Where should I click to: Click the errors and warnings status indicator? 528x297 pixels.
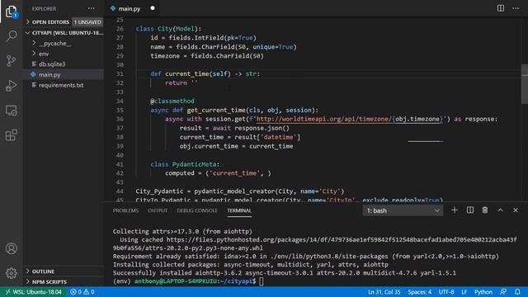pyautogui.click(x=82, y=292)
